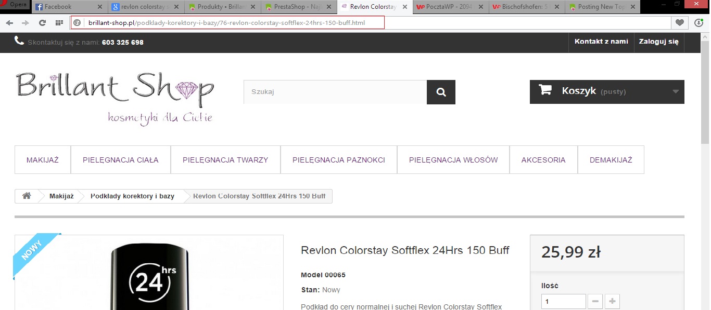Image resolution: width=711 pixels, height=310 pixels.
Task: Open the PIELĘGNACJA PAZNOKCI category
Action: pos(339,160)
